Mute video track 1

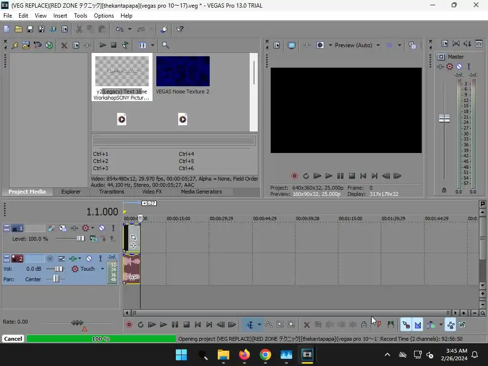[102, 228]
